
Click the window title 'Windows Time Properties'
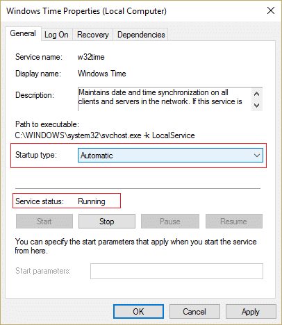(86, 11)
